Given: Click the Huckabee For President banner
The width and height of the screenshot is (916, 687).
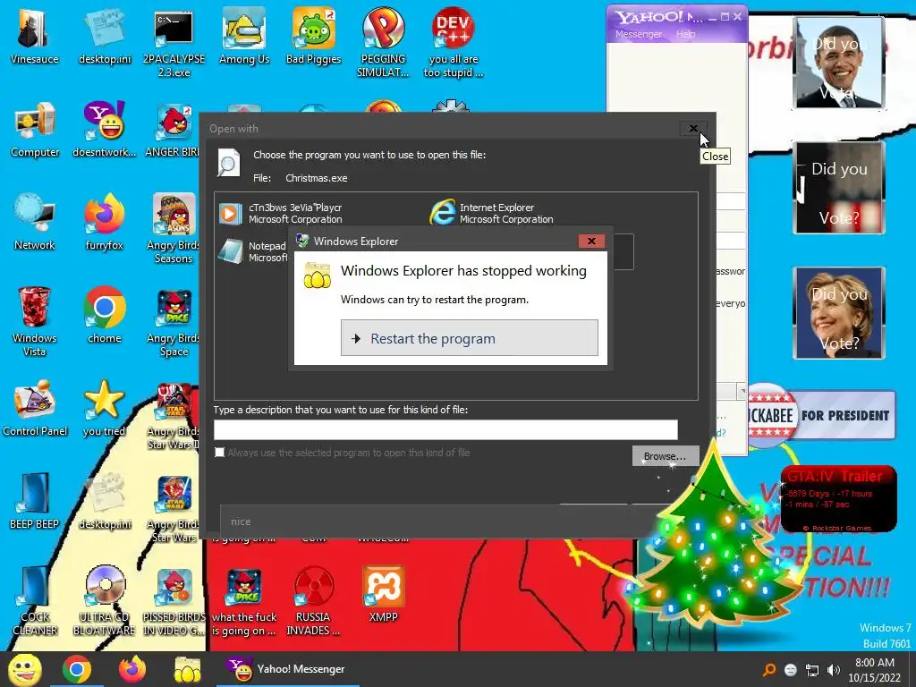Looking at the screenshot, I should [821, 415].
